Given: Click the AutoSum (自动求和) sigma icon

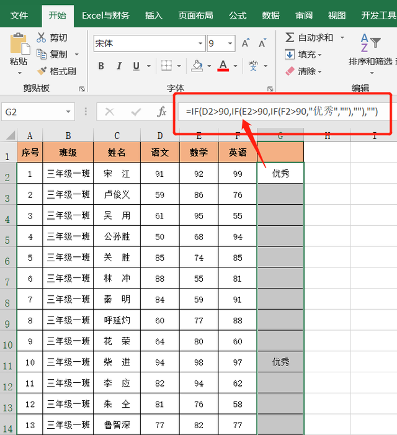Looking at the screenshot, I should pyautogui.click(x=290, y=37).
